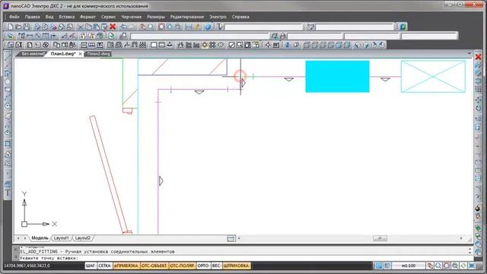Open the layer combo box in second toolbar
The height and width of the screenshot is (274, 487).
(x=200, y=36)
